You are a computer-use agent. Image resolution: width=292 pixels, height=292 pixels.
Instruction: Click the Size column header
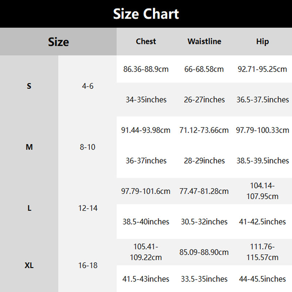[x=58, y=42]
